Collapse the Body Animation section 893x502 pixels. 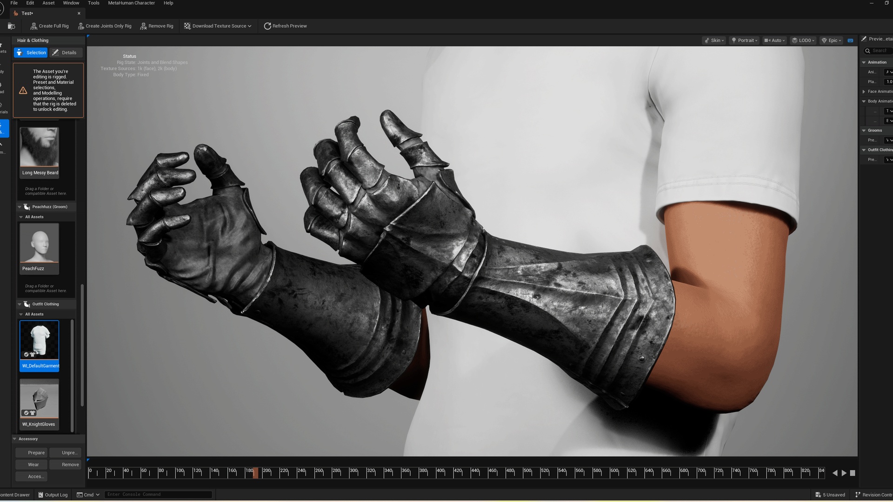[x=864, y=101]
